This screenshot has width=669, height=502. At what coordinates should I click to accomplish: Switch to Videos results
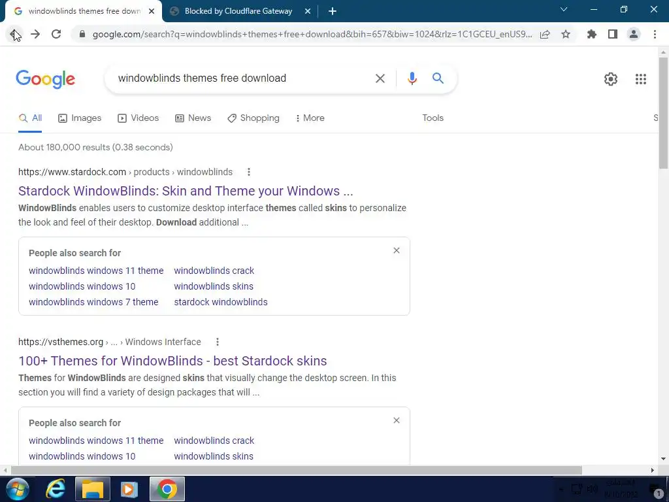point(139,118)
